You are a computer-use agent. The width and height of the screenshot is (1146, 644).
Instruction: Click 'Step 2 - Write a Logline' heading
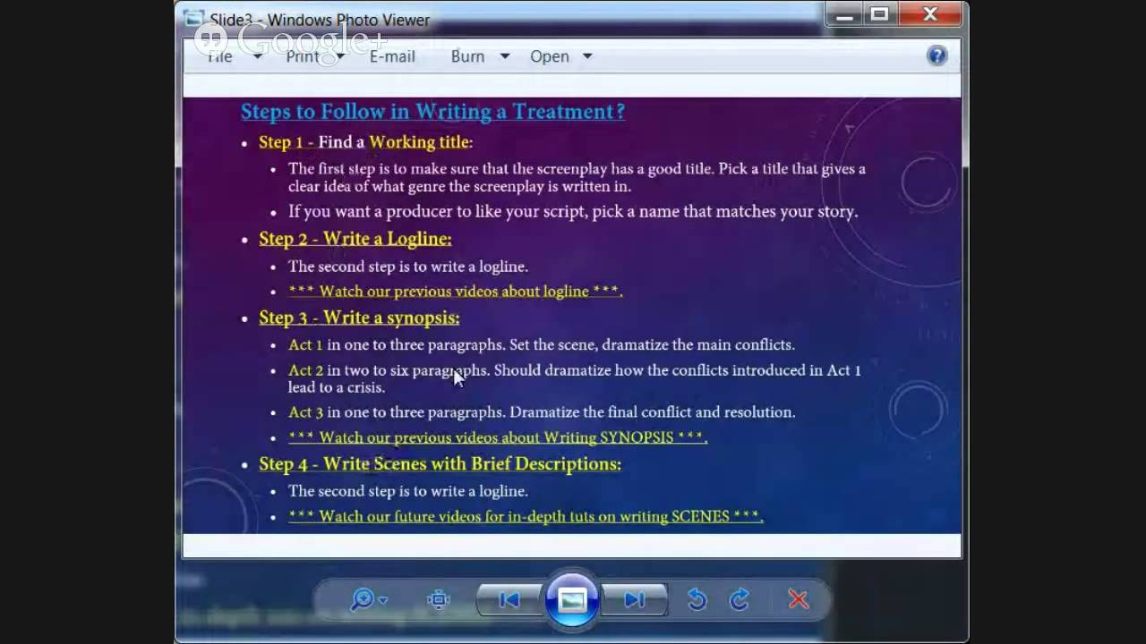[355, 239]
